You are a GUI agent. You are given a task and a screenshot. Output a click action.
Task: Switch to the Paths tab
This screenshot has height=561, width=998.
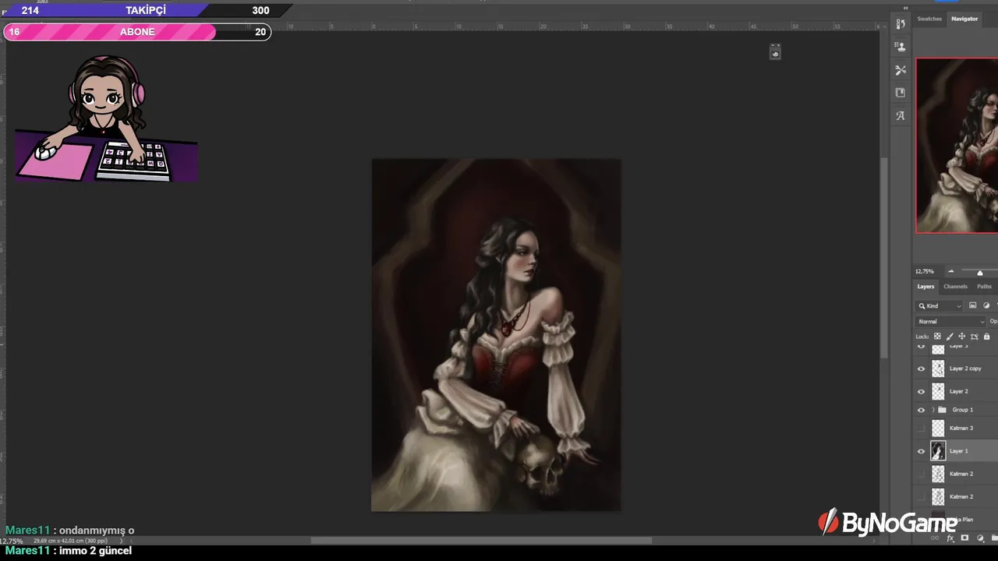[985, 287]
